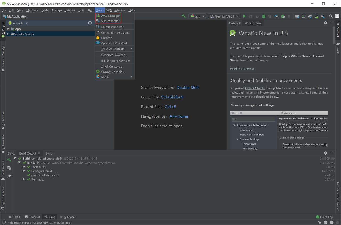Image resolution: width=341 pixels, height=225 pixels.
Task: Open the Run Anything toolbar icon
Action: point(304,16)
